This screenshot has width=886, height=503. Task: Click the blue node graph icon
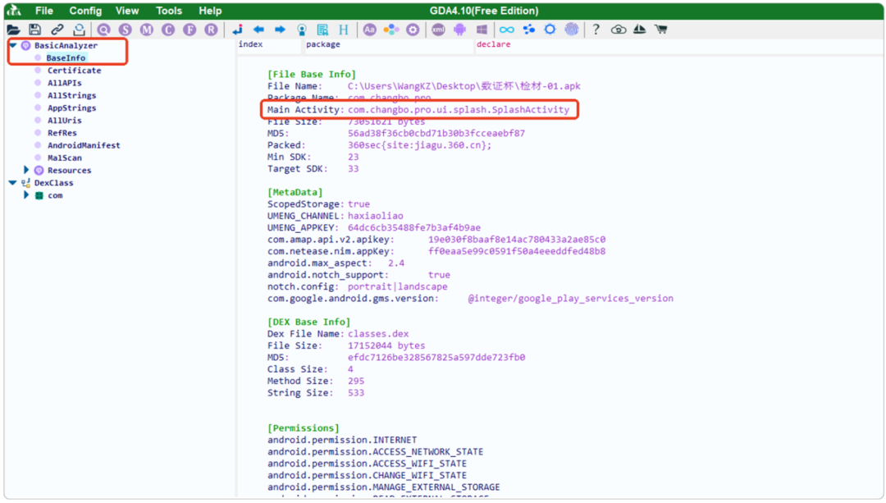click(528, 30)
